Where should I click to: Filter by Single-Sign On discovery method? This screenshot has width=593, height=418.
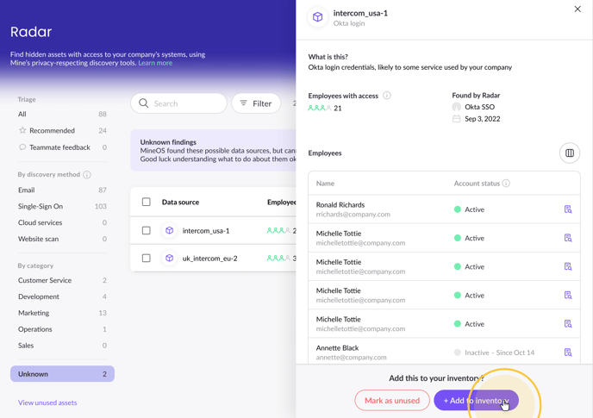[x=62, y=206]
